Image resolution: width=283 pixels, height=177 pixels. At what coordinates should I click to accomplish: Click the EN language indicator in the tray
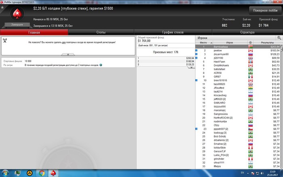click(243, 173)
